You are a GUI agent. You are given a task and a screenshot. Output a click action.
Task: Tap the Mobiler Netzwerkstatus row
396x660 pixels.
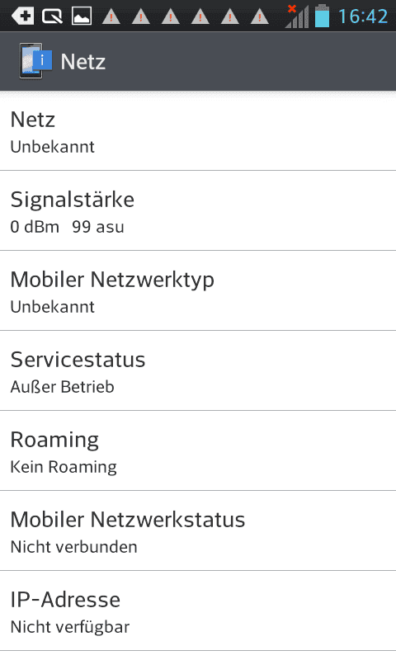coord(198,530)
